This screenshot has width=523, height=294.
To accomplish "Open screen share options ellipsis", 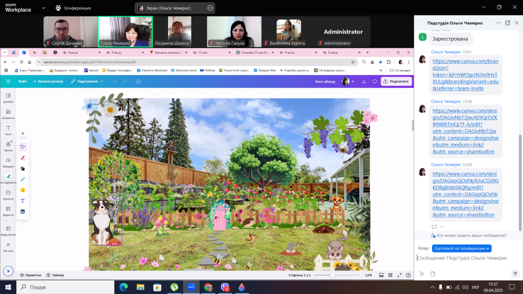I will (x=210, y=8).
